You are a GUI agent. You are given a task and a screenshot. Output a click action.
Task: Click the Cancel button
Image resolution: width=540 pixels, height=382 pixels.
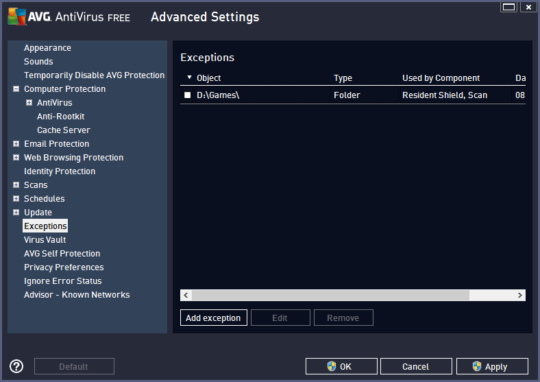pyautogui.click(x=416, y=366)
